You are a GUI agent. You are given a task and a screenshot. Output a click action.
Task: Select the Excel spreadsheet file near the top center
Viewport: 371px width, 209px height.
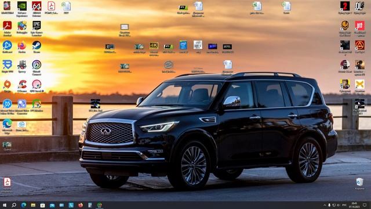(257, 8)
